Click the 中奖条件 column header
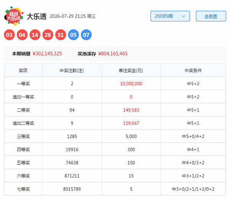The image size is (230, 199). 193,70
